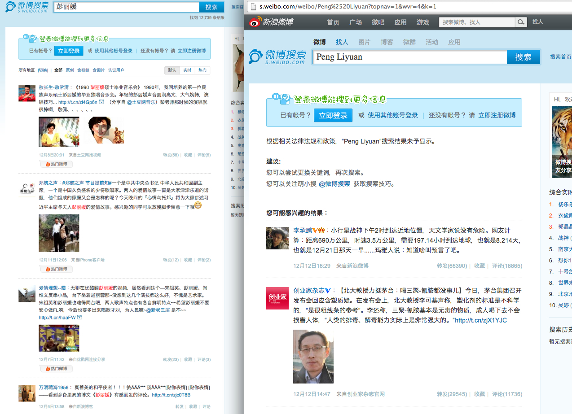
Task: Click video icon after http://t.cn/zl4Gp6n link
Action: click(101, 102)
